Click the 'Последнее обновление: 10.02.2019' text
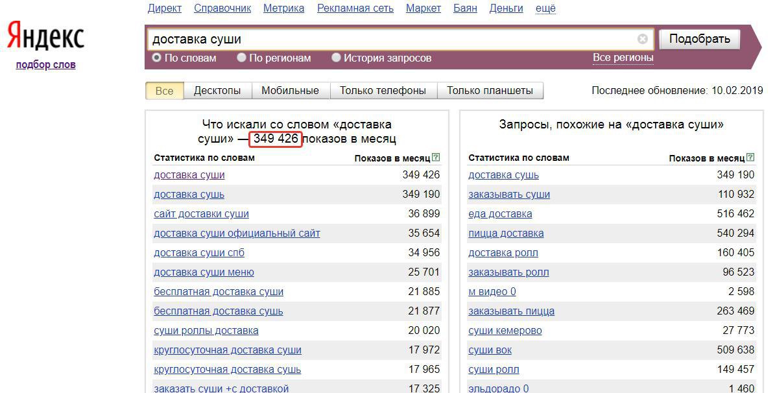The width and height of the screenshot is (775, 393). (x=677, y=91)
